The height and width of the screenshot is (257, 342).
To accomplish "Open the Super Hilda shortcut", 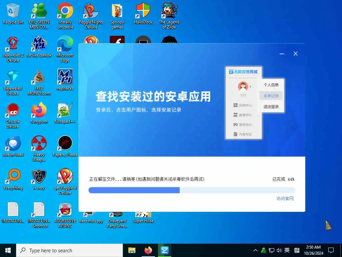I will pos(143,218).
